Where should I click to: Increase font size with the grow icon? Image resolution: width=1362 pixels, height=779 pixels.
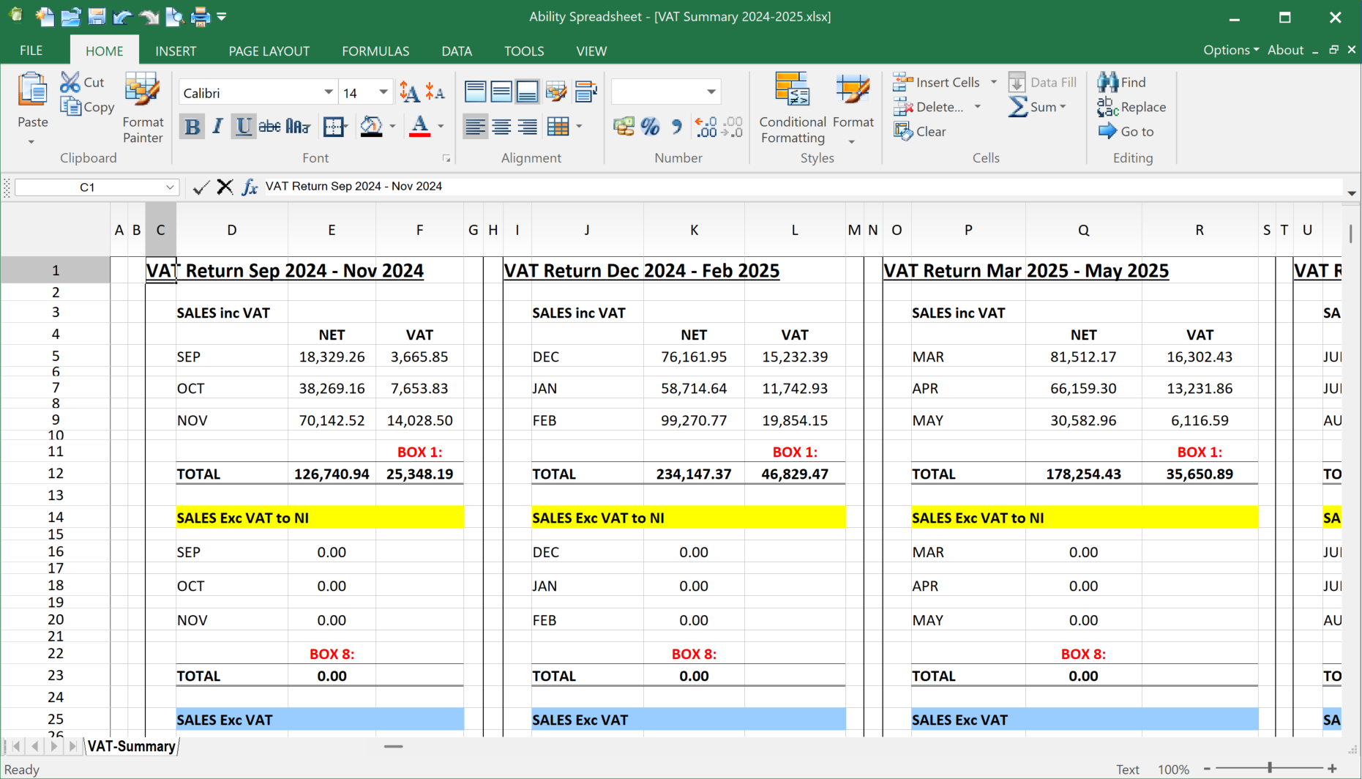pyautogui.click(x=409, y=92)
